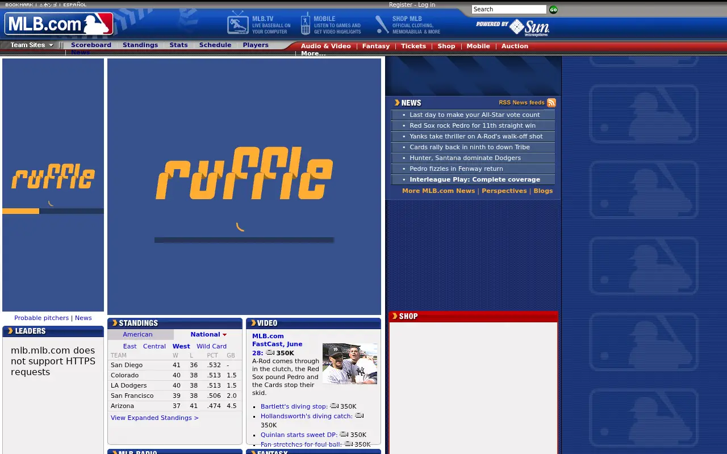Switch to the Español site link
Image resolution: width=727 pixels, height=454 pixels.
[74, 5]
